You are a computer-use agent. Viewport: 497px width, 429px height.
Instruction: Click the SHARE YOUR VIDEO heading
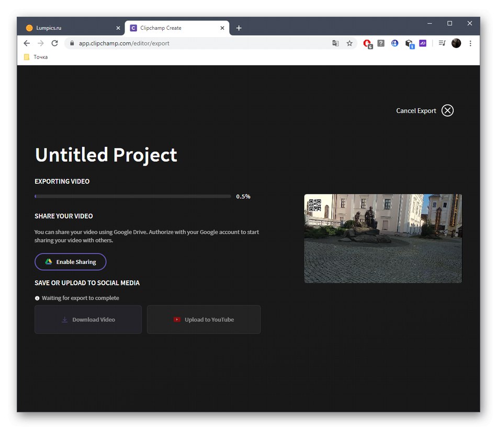point(63,216)
